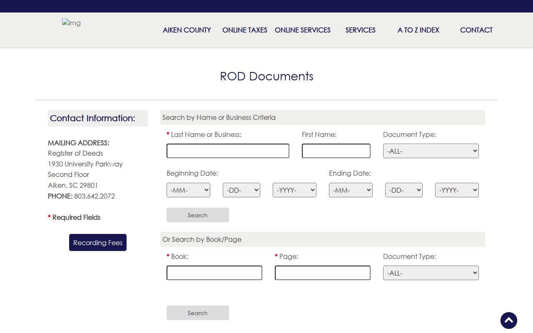Click the phone number 803.642.2072
The width and height of the screenshot is (533, 333).
(95, 196)
